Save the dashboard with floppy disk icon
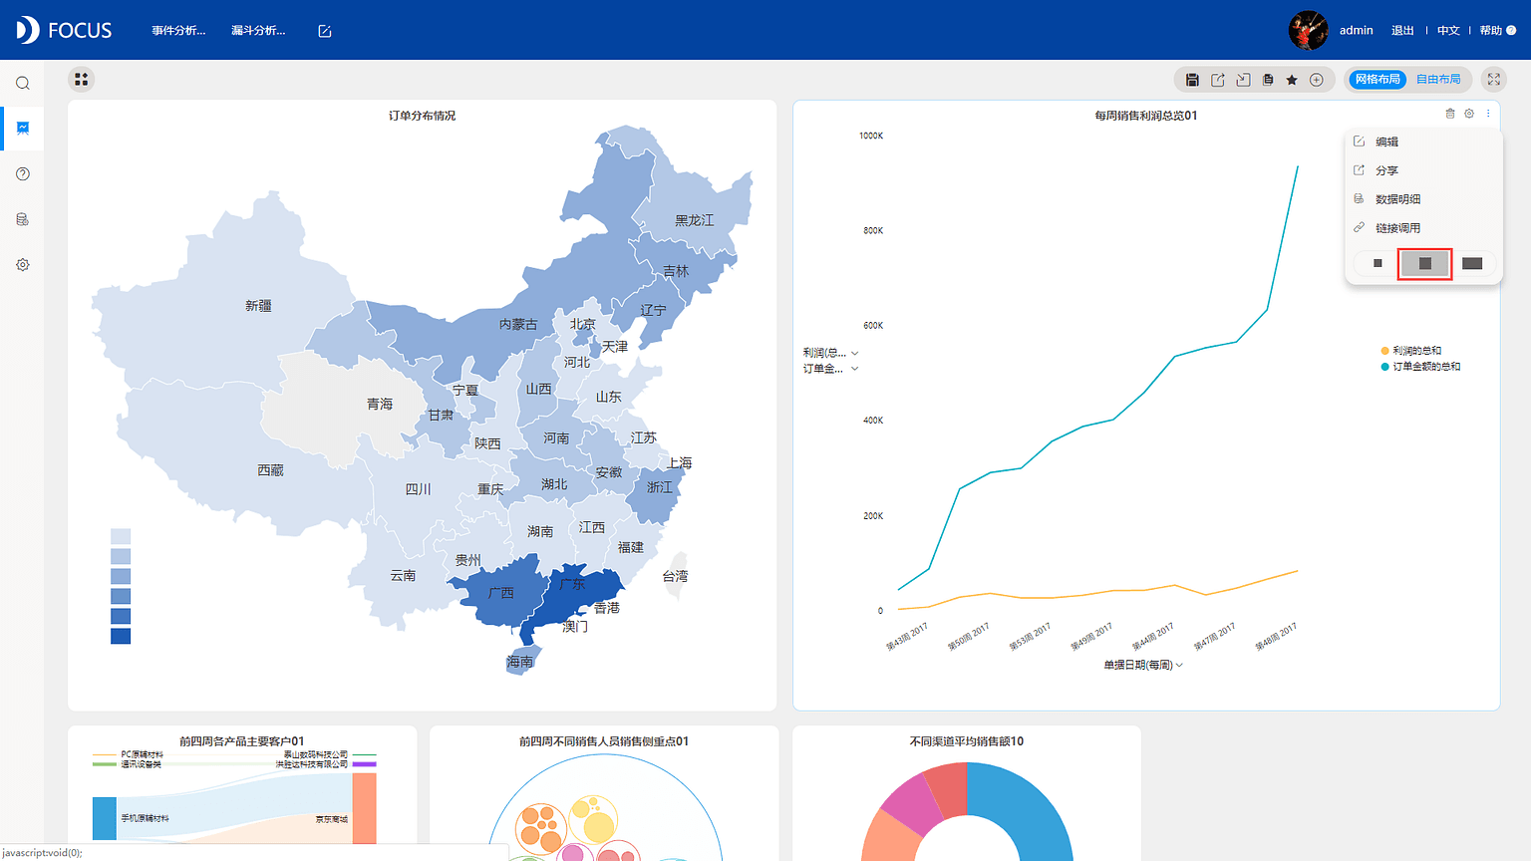The width and height of the screenshot is (1531, 861). point(1192,80)
